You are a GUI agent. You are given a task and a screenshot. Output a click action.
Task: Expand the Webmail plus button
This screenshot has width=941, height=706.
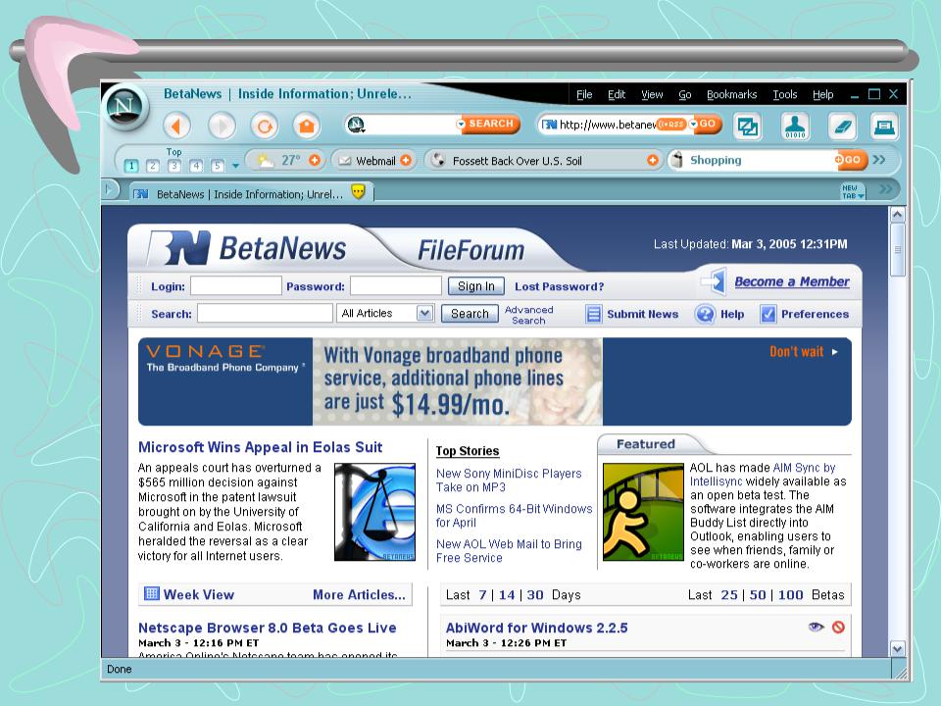pos(406,160)
